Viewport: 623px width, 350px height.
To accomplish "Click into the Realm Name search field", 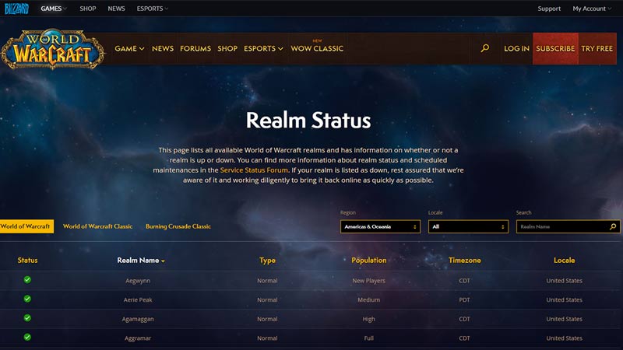I will tap(561, 227).
